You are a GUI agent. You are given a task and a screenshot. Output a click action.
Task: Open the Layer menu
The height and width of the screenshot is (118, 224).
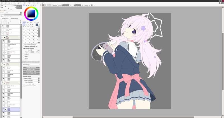point(15,3)
